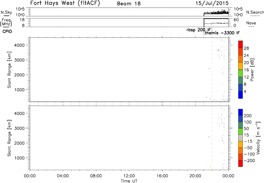Screen dimensions: 264x183
Task: Click the 'CPID' label
Action: (7, 31)
